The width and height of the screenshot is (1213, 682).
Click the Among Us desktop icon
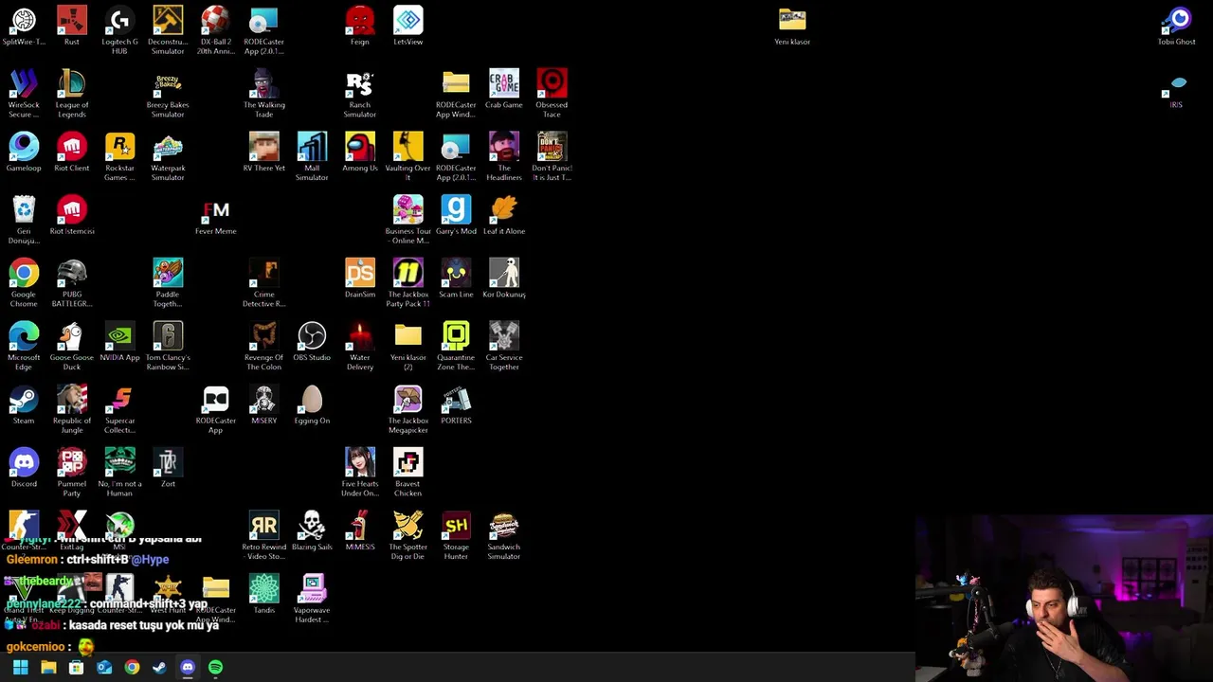[x=360, y=153]
